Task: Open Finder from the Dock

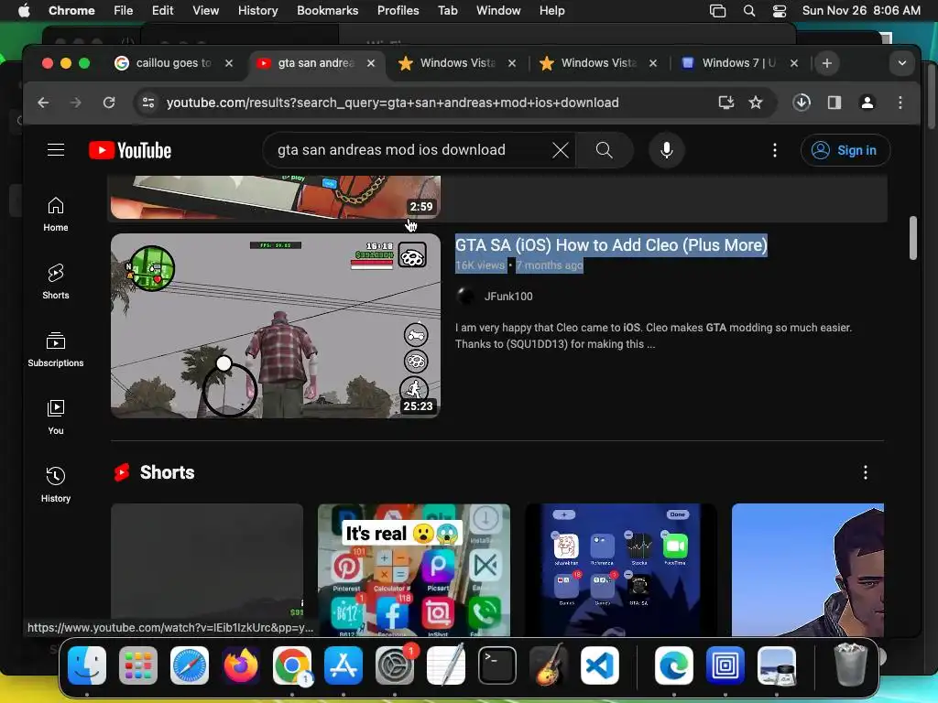Action: (x=87, y=665)
